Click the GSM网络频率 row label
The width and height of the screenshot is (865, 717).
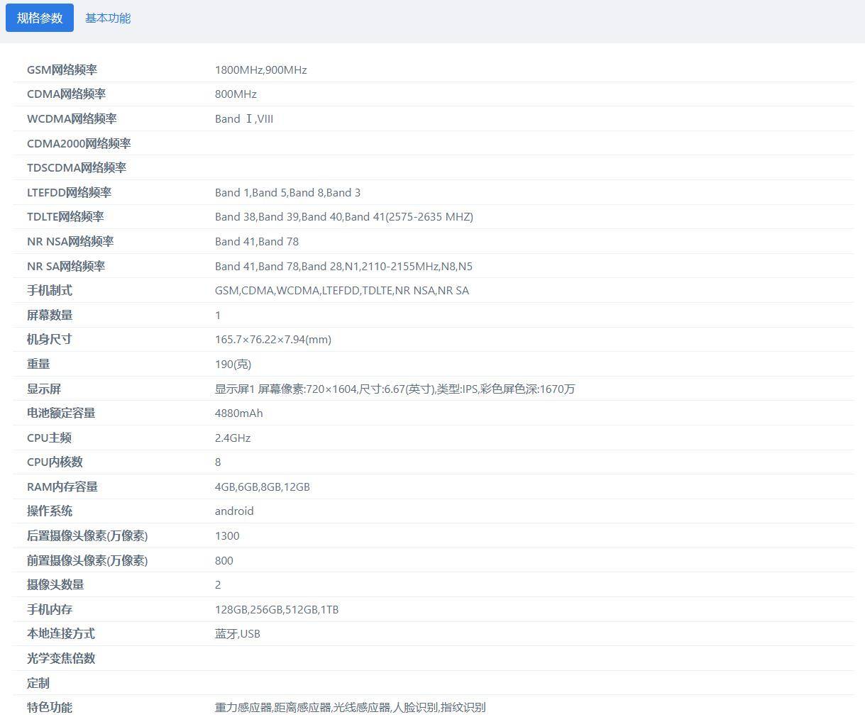pyautogui.click(x=62, y=70)
